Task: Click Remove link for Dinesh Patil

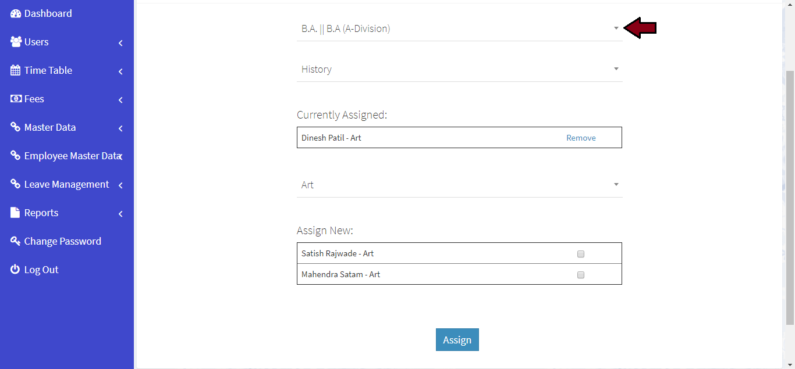Action: click(581, 138)
